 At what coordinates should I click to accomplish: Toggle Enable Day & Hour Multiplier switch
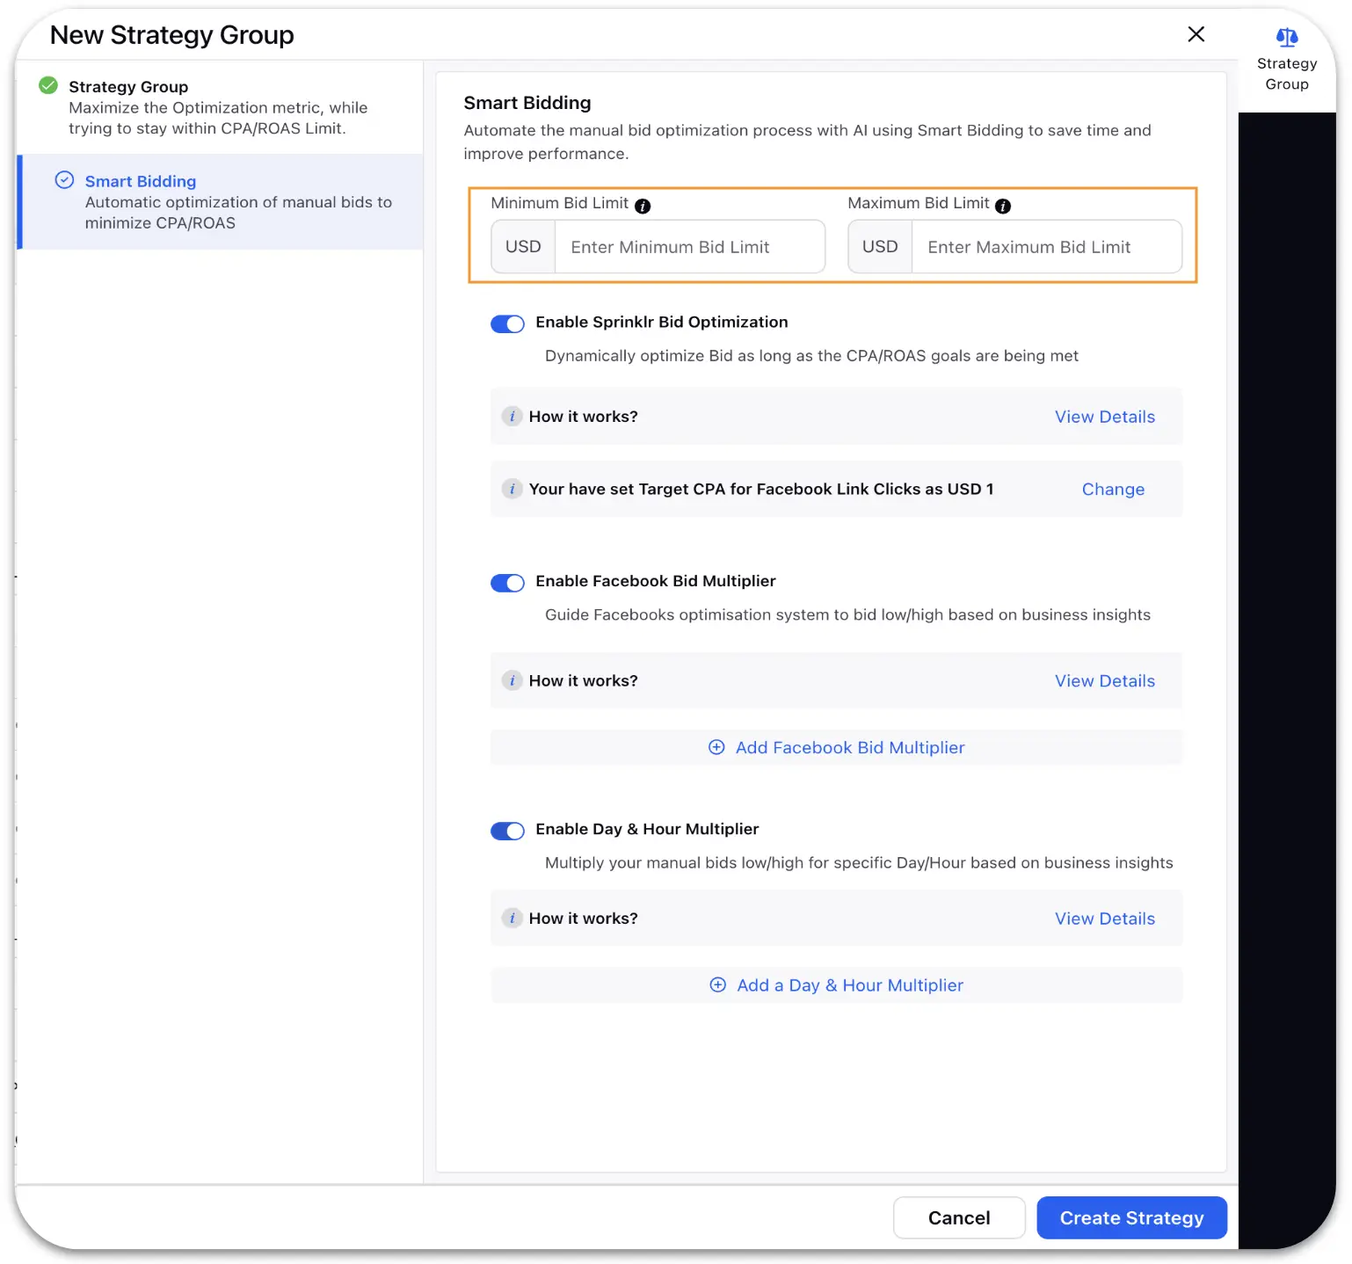pos(507,831)
